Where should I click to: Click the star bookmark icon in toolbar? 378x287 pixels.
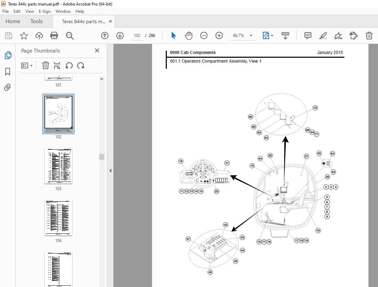coord(24,36)
